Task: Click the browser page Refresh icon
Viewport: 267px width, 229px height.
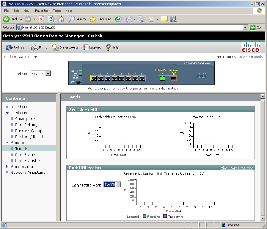Action: (51, 19)
